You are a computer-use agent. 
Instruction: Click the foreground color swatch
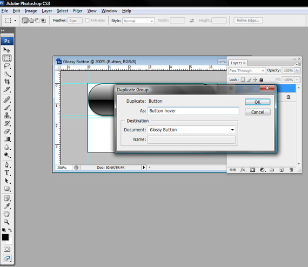(x=5, y=237)
